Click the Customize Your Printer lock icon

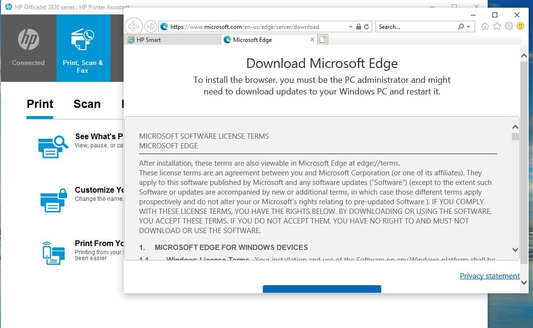click(x=54, y=200)
